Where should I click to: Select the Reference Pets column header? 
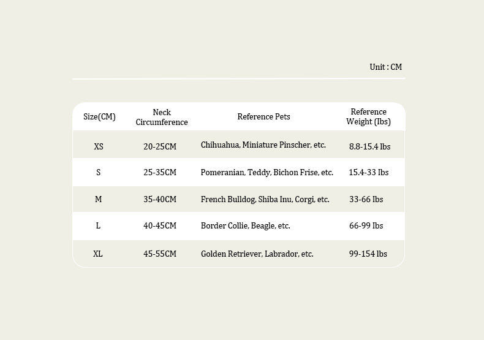263,116
